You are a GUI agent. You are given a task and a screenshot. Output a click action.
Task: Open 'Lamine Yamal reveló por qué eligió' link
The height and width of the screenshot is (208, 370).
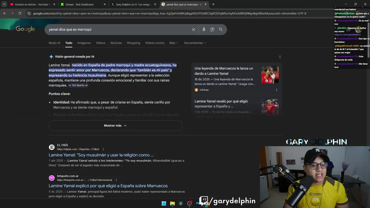(x=221, y=104)
